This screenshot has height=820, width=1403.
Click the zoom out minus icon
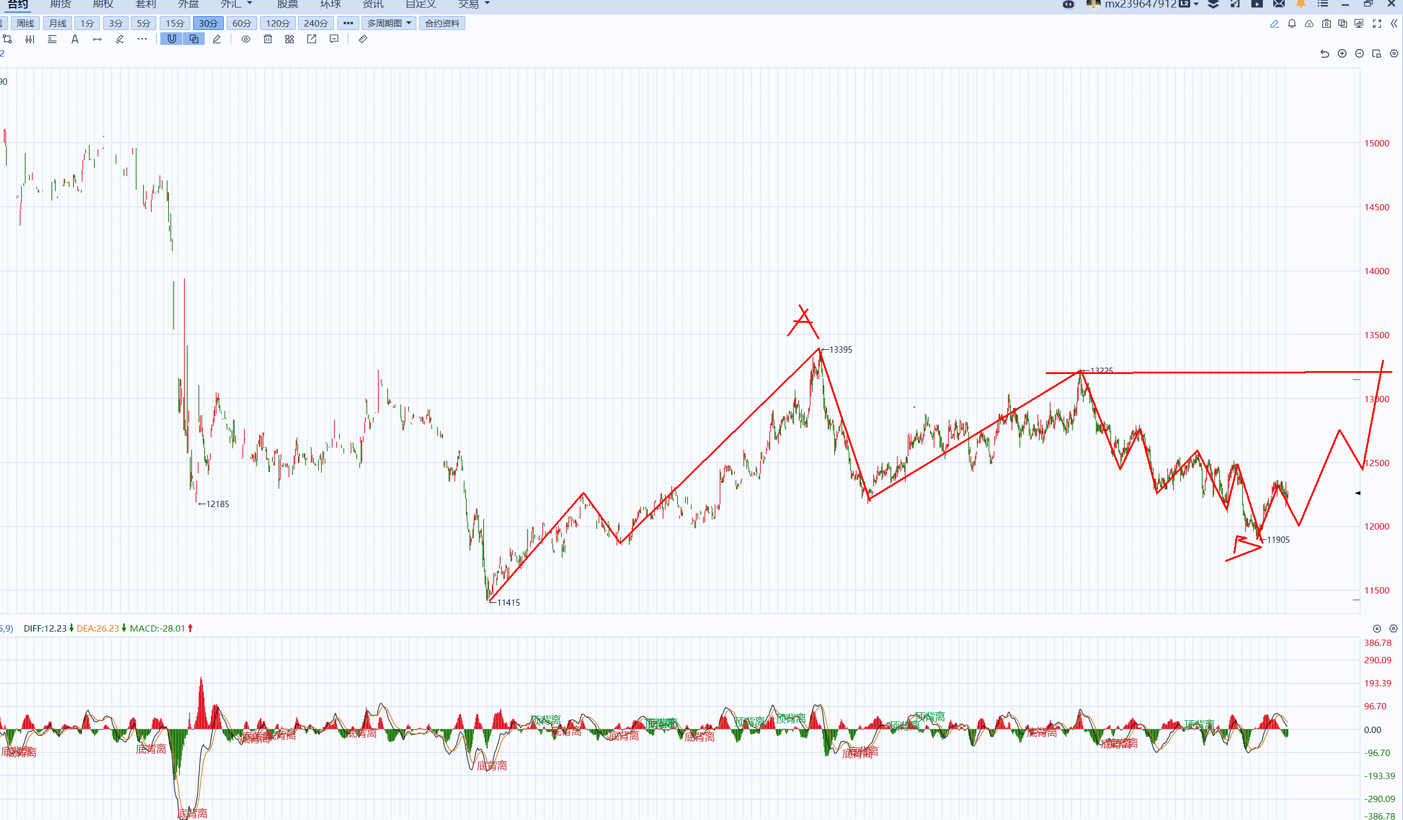coord(1359,54)
